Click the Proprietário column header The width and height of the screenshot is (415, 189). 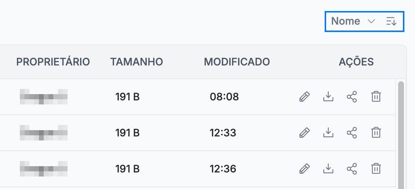53,62
